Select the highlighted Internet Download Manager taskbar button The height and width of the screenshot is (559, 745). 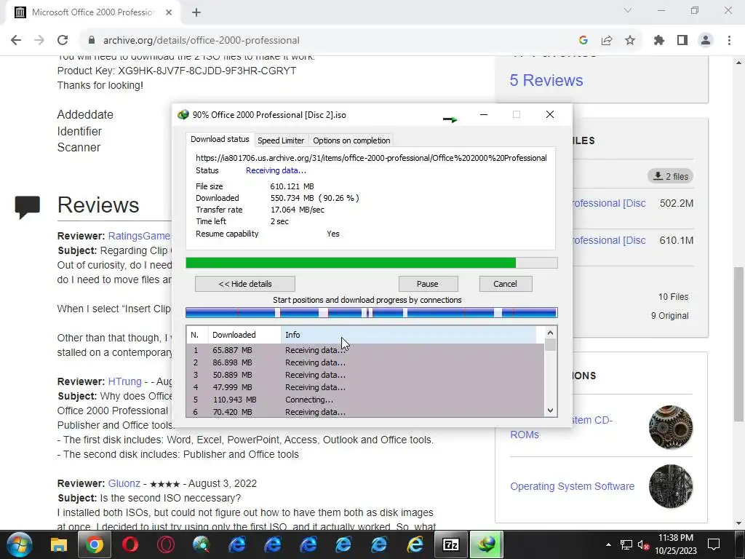tap(487, 544)
